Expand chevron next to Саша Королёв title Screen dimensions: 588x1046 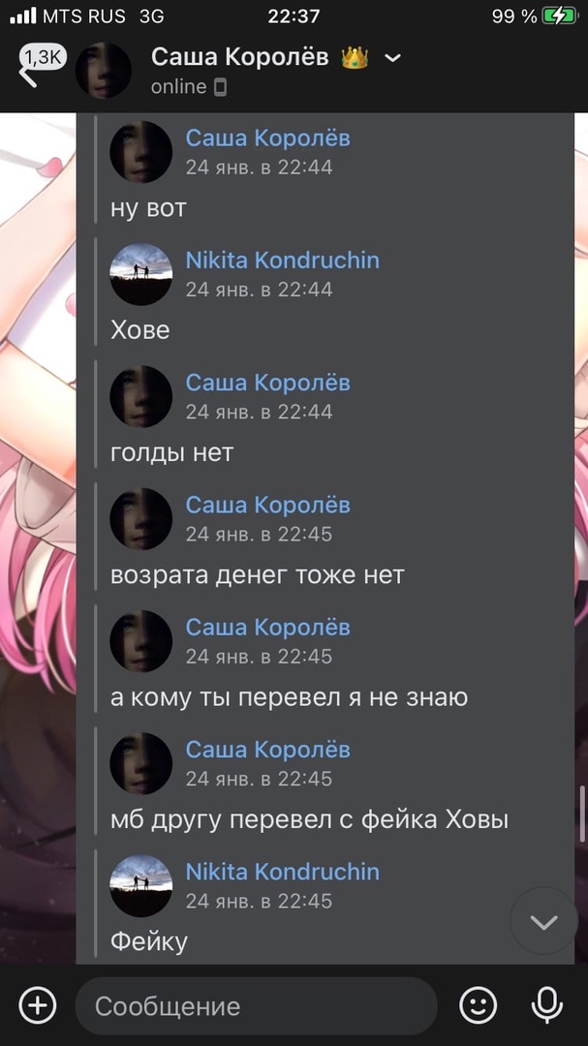point(393,58)
